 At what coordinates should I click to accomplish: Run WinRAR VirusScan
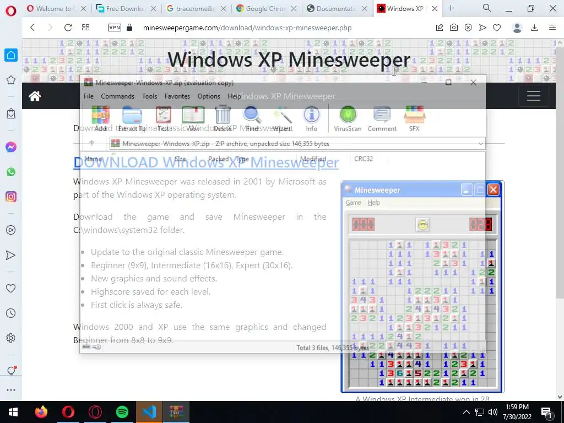pyautogui.click(x=348, y=119)
